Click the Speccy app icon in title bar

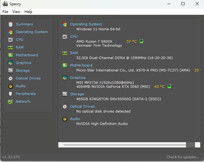[5, 4]
